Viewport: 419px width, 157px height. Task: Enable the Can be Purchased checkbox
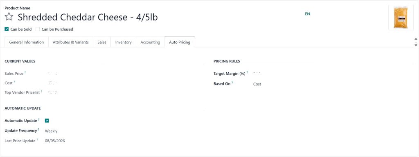[38, 29]
